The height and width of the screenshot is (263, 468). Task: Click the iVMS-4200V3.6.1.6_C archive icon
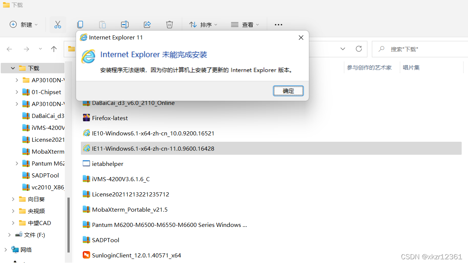coord(86,179)
